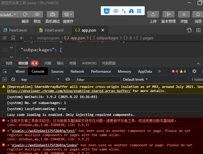Clear the console with the ban icon
This screenshot has width=203, height=154.
pos(13,80)
